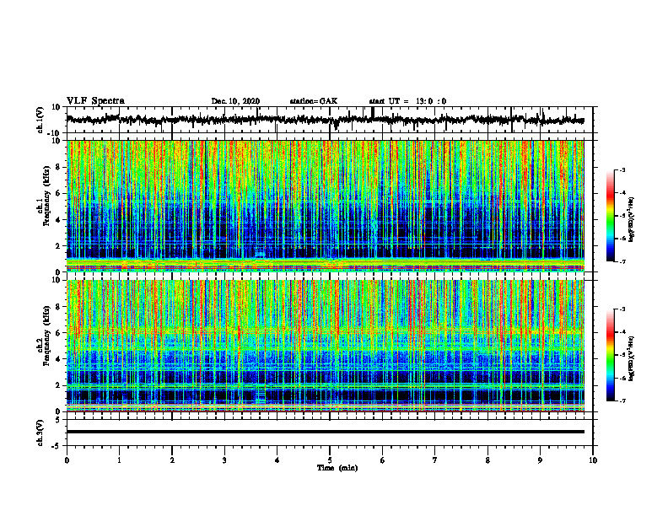The width and height of the screenshot is (668, 516).
Task: Select the date text "Dec. 10, 2020"
Action: [x=235, y=101]
